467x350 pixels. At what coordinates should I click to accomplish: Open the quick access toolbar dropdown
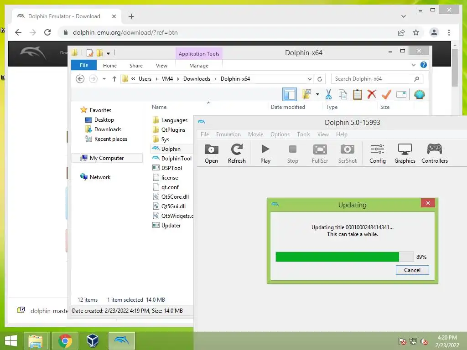109,53
